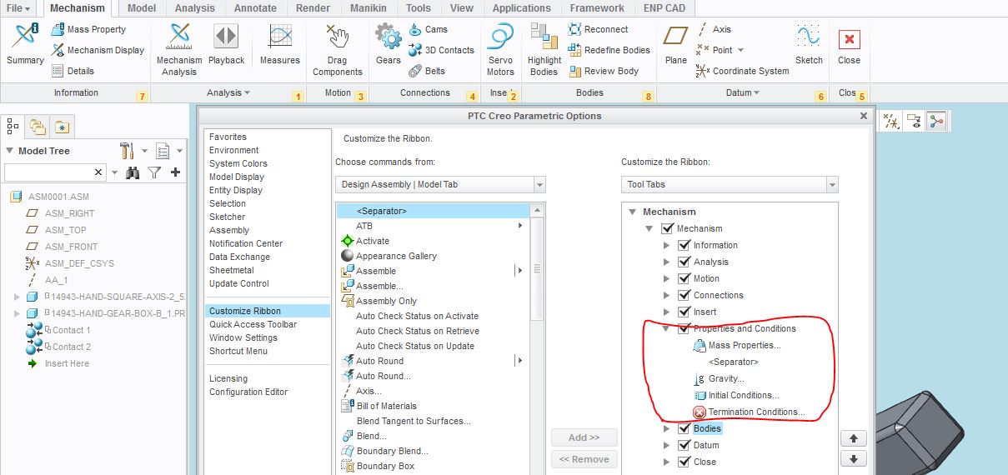
Task: Click the commands list vertical scrollbar
Action: tap(538, 268)
